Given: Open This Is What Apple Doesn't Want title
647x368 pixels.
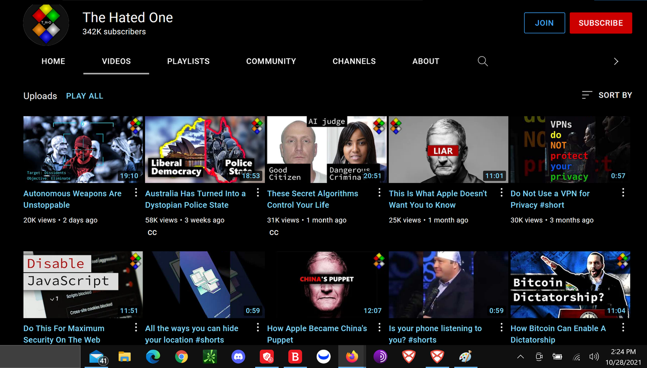Looking at the screenshot, I should pos(438,199).
